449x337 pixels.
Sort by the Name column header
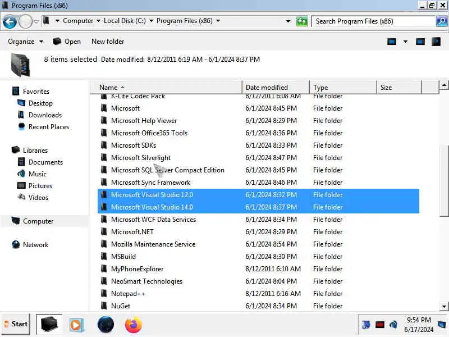(x=166, y=88)
